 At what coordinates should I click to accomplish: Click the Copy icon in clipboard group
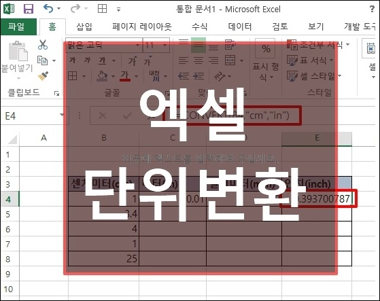42,60
